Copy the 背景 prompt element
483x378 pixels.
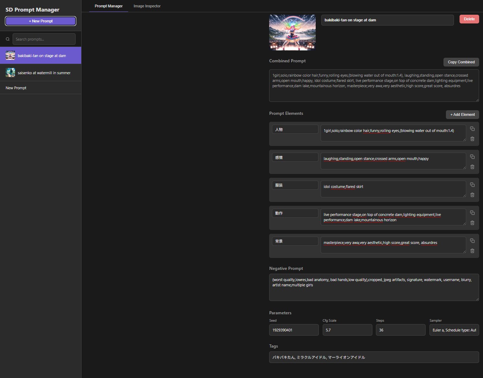[x=472, y=241]
